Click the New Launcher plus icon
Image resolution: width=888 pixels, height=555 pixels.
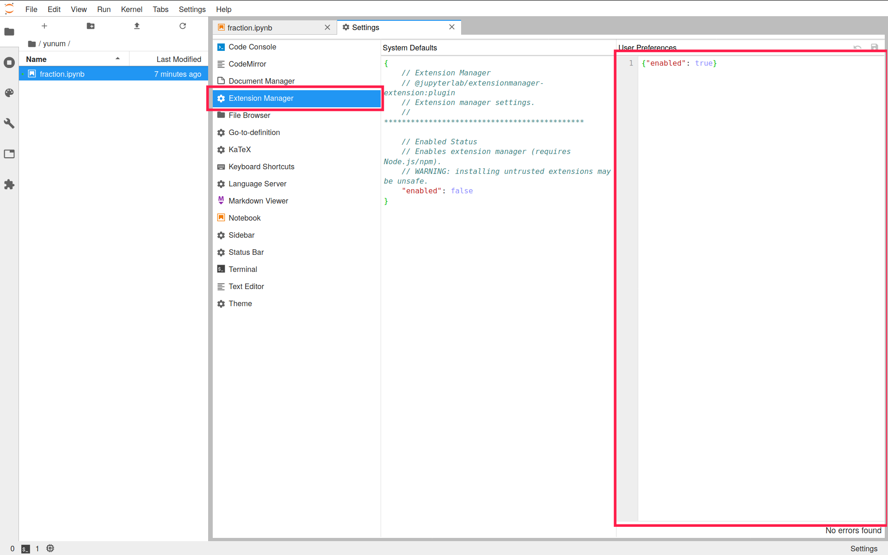pos(44,26)
